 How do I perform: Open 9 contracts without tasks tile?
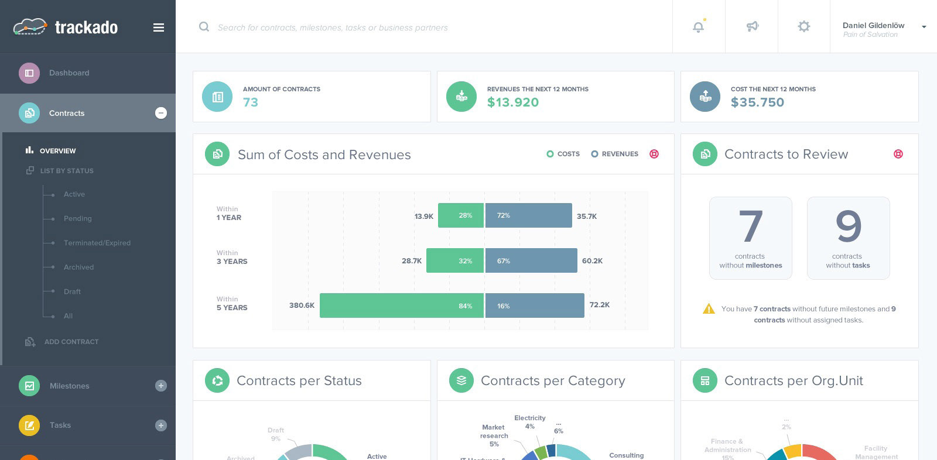(x=849, y=238)
